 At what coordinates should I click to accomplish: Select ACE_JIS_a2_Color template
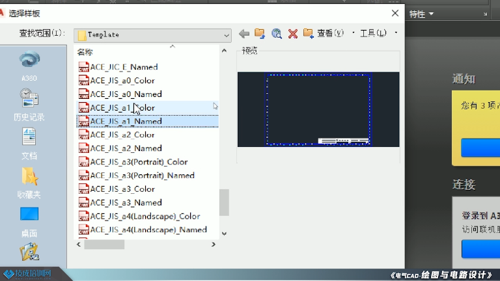coord(122,135)
